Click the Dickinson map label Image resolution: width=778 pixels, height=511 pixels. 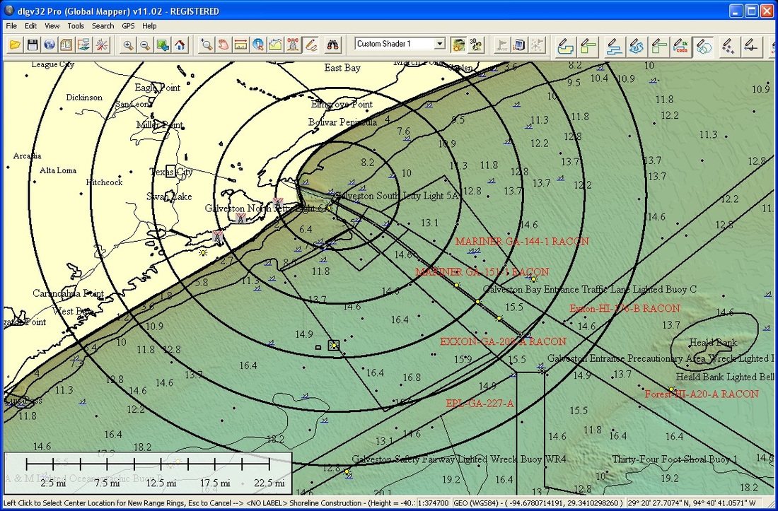(x=84, y=97)
